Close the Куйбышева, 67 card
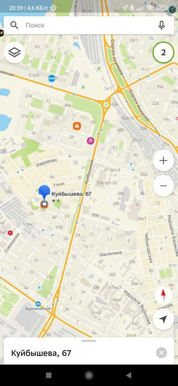 pos(162,353)
